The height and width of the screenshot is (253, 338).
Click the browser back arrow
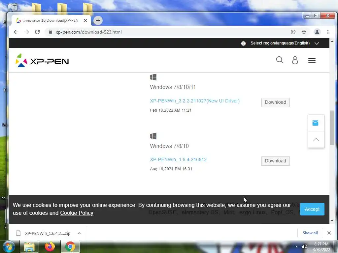click(16, 32)
